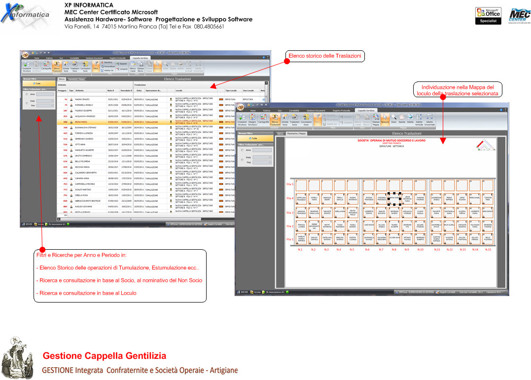
Task: Open Registro Protocollo ribbon tab in the map window
Action: tap(342, 111)
